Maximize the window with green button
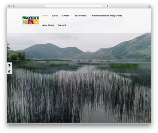Image resolution: width=158 pixels, height=133 pixels. click(x=14, y=6)
